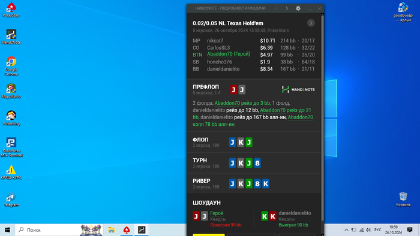
Task: Open the КРАШ-КУРС desktop icon
Action: [x=11, y=172]
